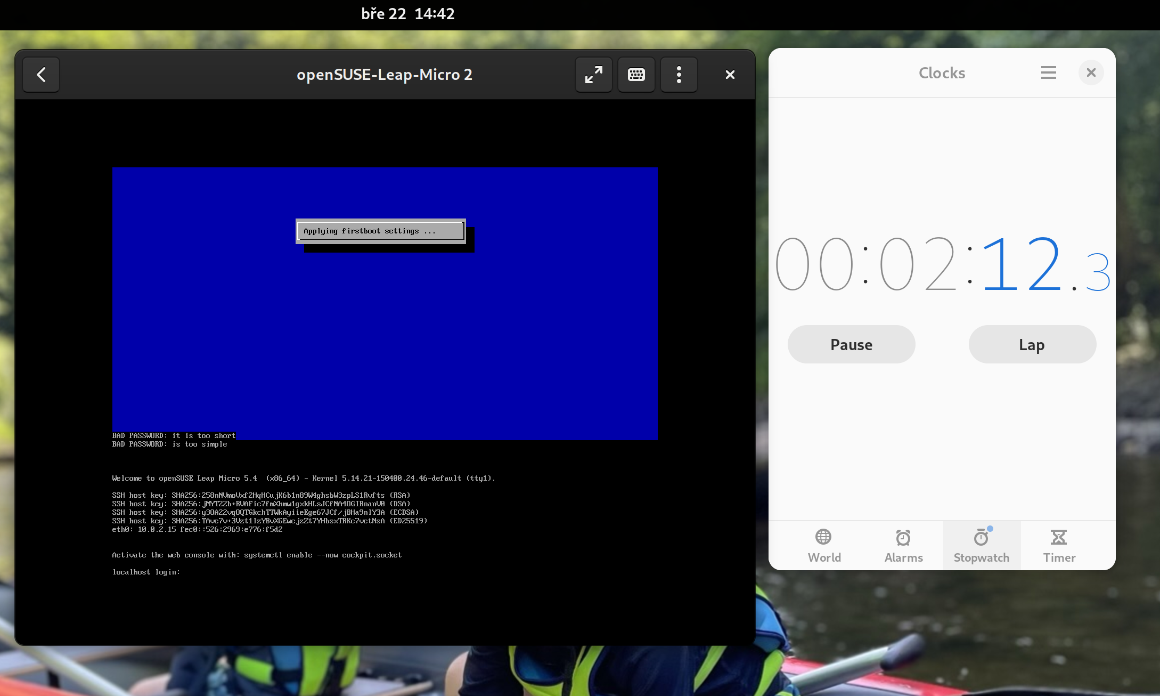Open the date and time calendar menu
This screenshot has height=696, width=1160.
coord(408,14)
